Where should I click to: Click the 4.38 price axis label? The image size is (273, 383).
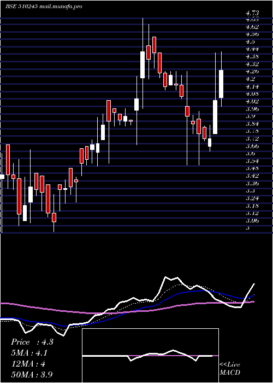click(252, 56)
